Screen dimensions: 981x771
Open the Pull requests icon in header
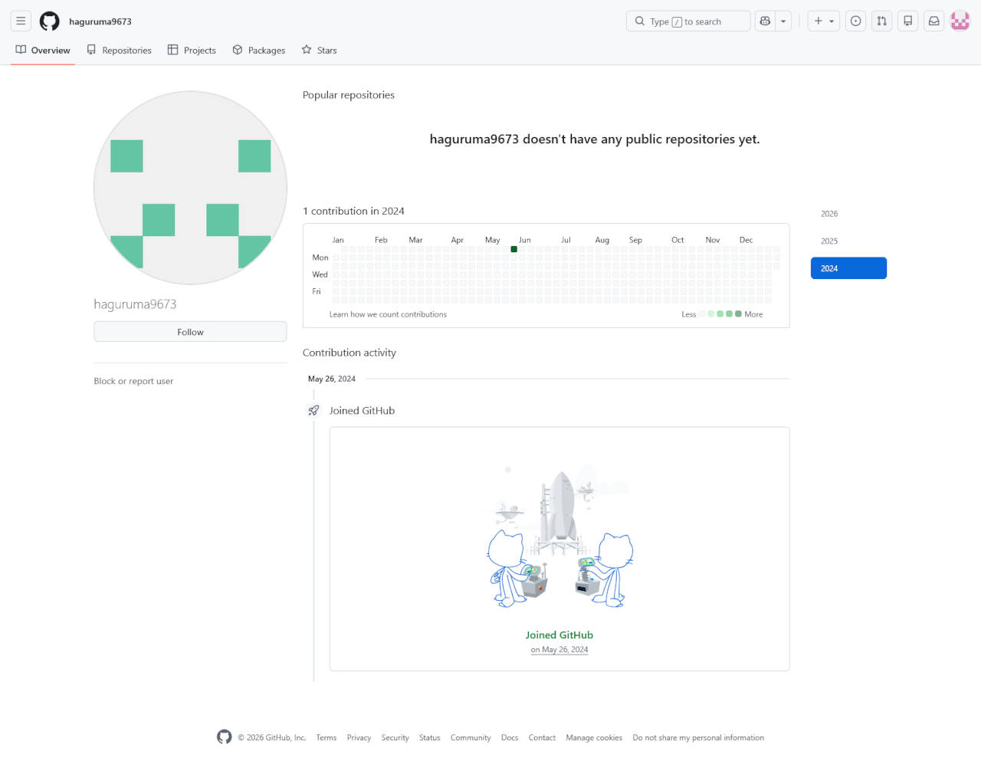click(882, 21)
